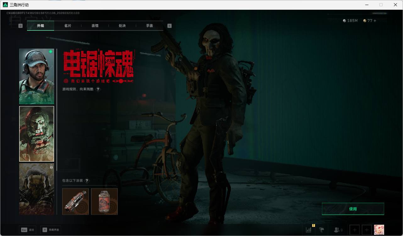The height and width of the screenshot is (236, 403).
Task: Click the flag icon in bottom bar
Action: pyautogui.click(x=322, y=230)
